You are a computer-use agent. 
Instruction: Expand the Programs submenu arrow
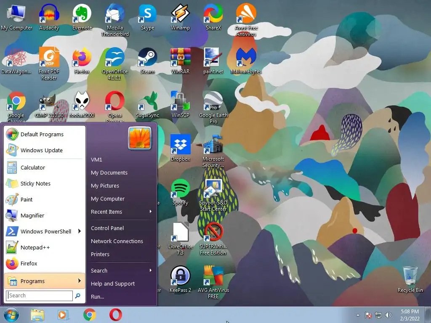80,281
